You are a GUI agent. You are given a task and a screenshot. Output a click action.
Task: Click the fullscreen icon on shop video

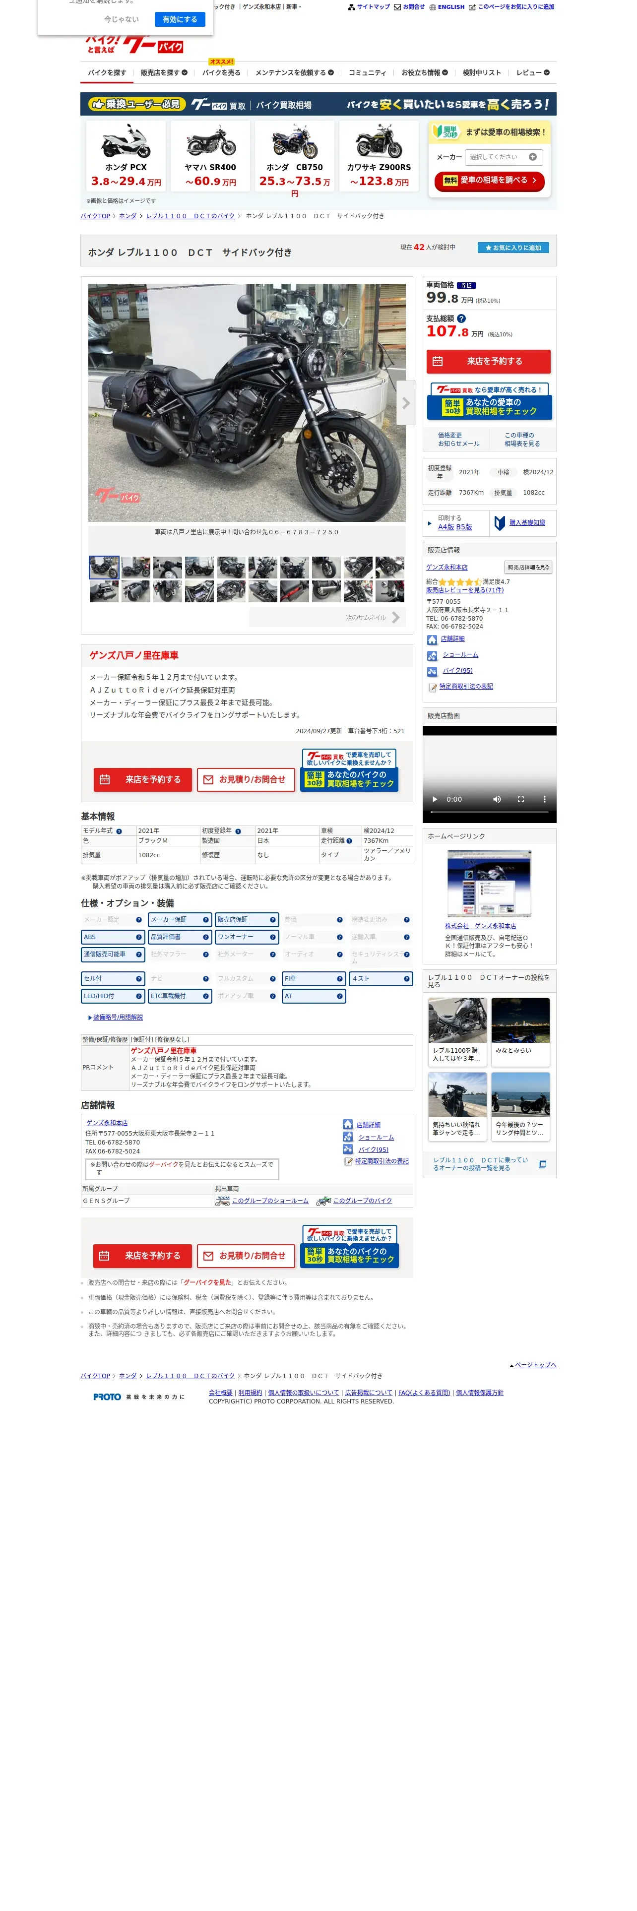click(520, 799)
